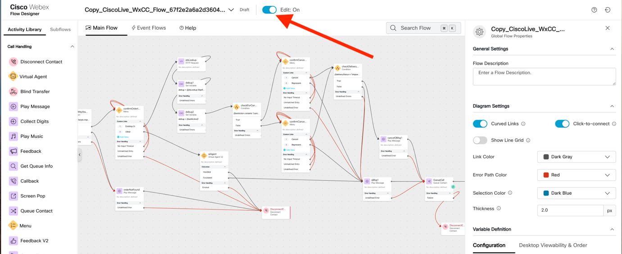
Task: Click the Help link in the flow toolbar
Action: pyautogui.click(x=188, y=28)
